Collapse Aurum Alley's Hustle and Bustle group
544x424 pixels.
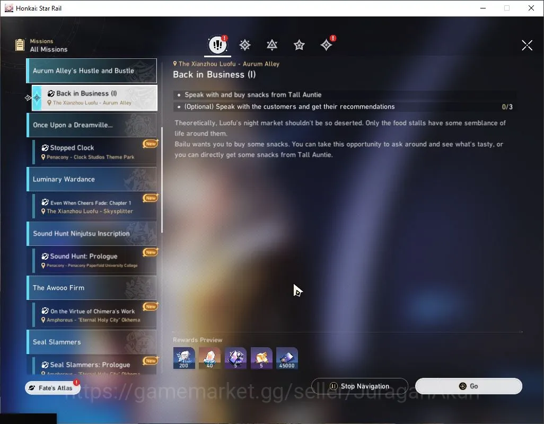tap(92, 70)
